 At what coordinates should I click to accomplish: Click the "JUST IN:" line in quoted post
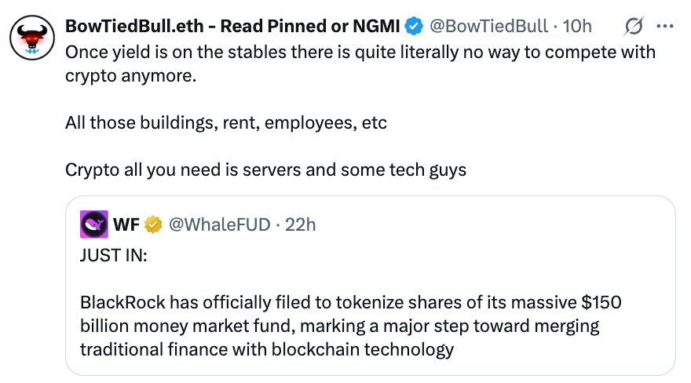click(113, 256)
